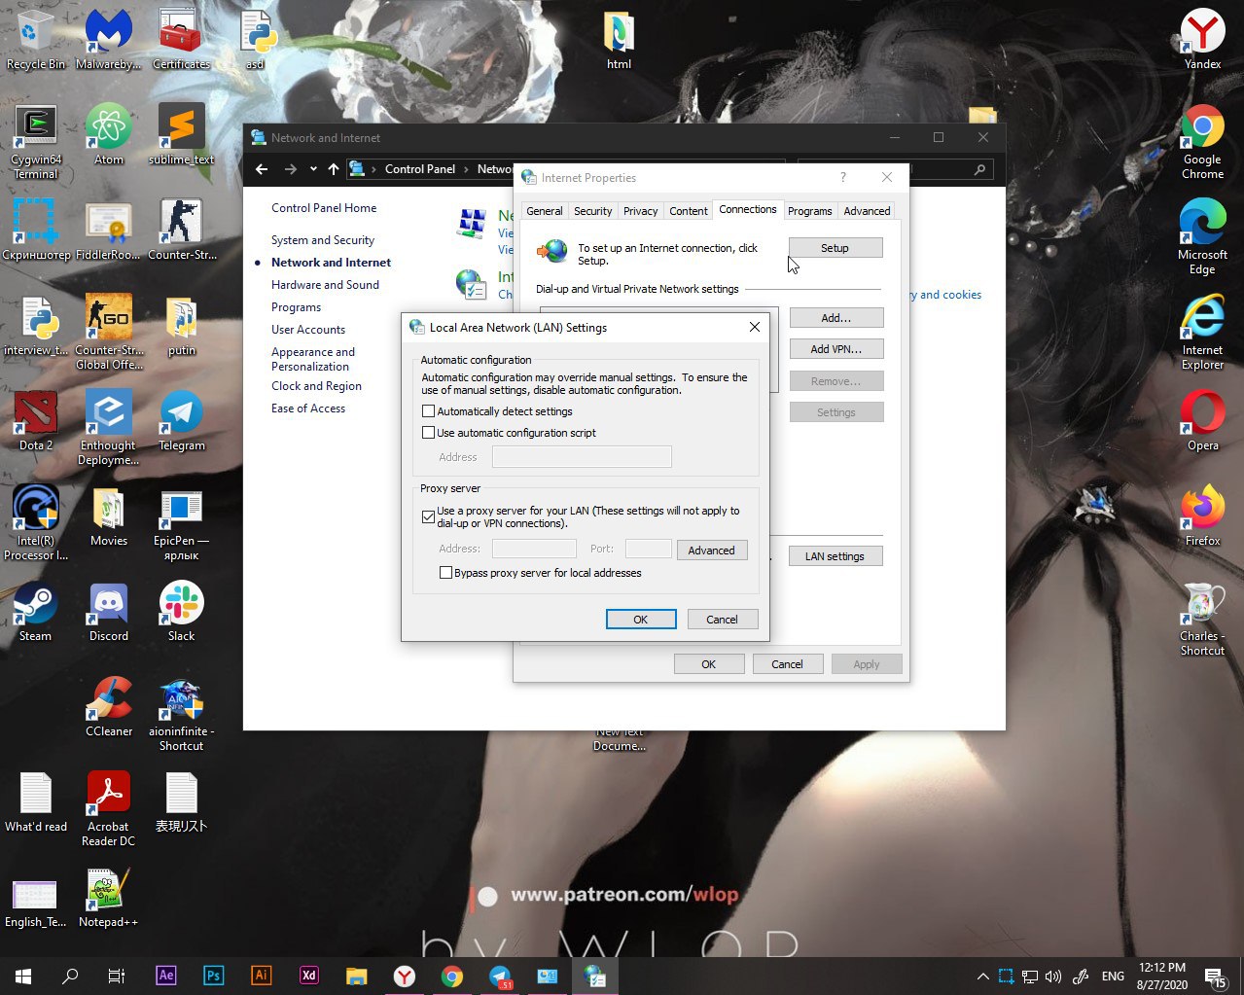Screen dimensions: 1244x995
Task: Show hidden tray icons chevron
Action: click(982, 977)
